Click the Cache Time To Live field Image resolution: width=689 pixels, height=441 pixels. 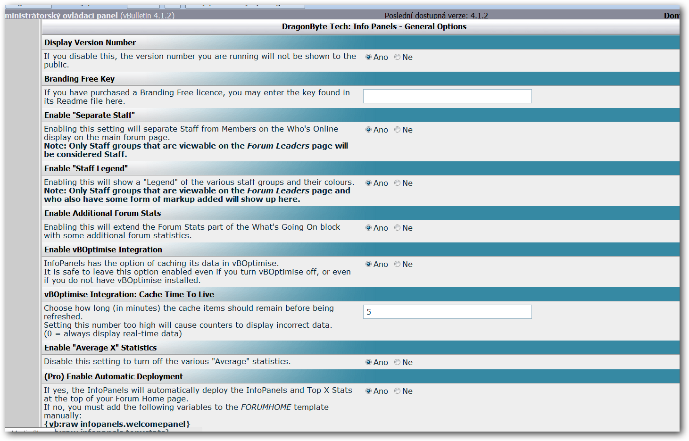[x=448, y=312]
